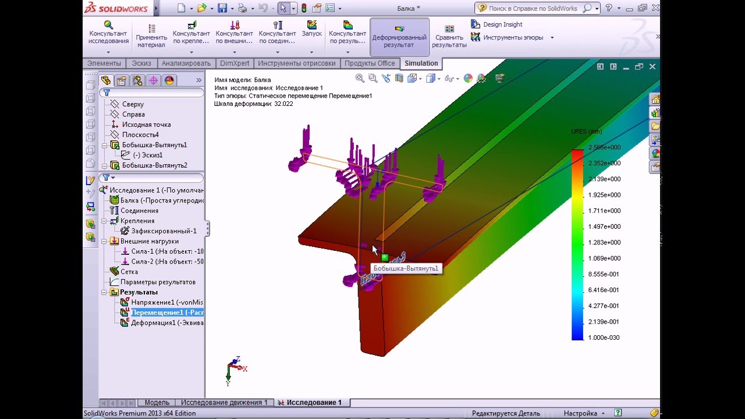This screenshot has height=419, width=745.
Task: Switch to Продукты Office tab
Action: (x=370, y=63)
